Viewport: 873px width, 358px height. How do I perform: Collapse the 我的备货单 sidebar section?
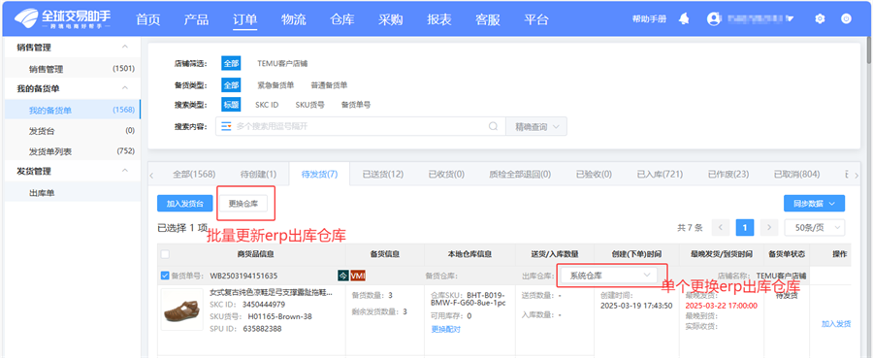(125, 88)
